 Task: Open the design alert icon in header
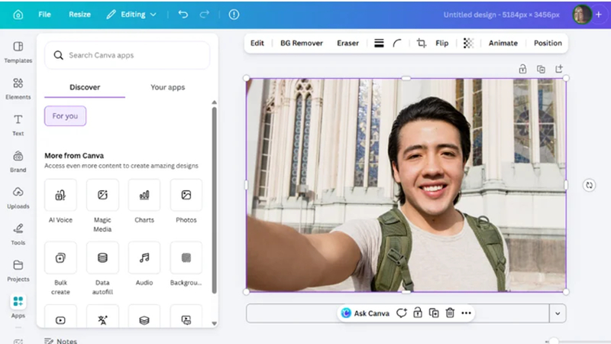[x=234, y=15]
